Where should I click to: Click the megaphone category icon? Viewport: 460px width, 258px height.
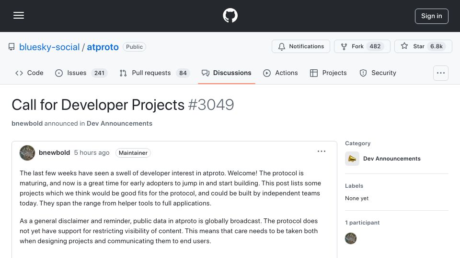pyautogui.click(x=352, y=159)
